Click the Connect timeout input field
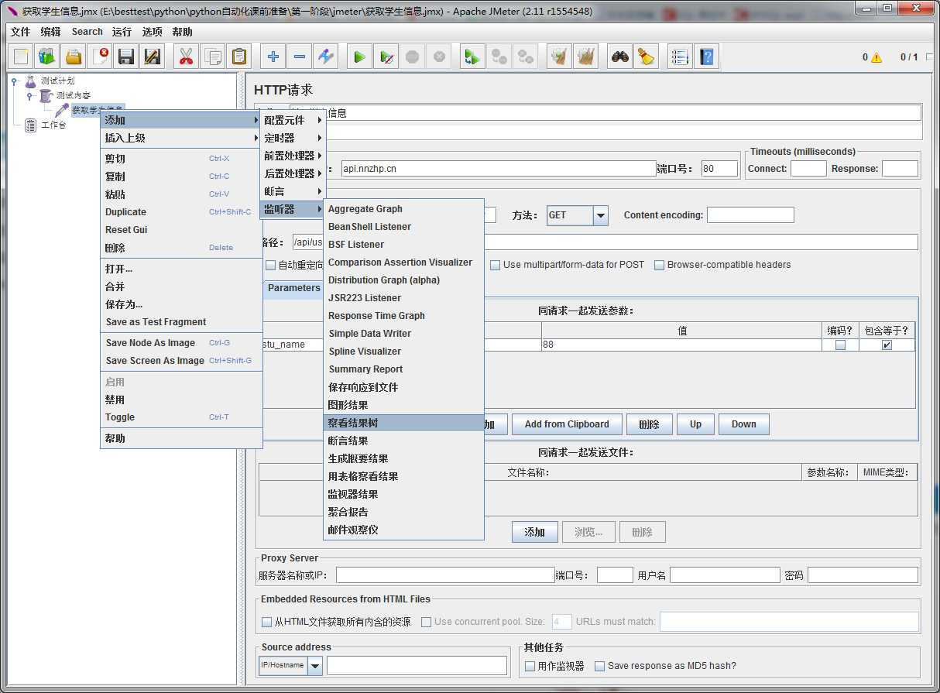Image resolution: width=940 pixels, height=693 pixels. click(808, 168)
